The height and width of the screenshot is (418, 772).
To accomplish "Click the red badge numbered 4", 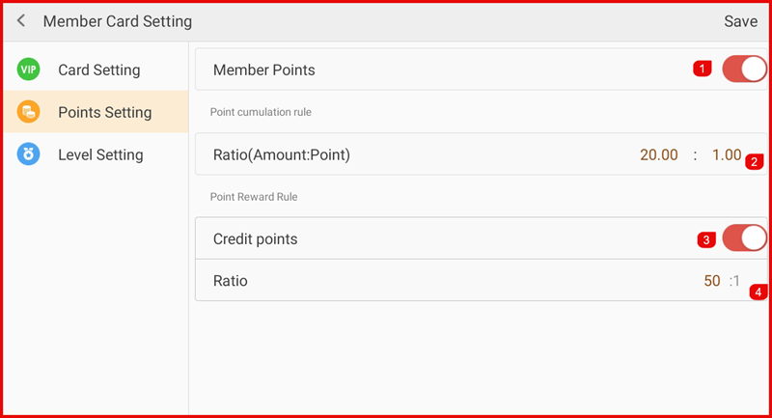I will tap(759, 291).
